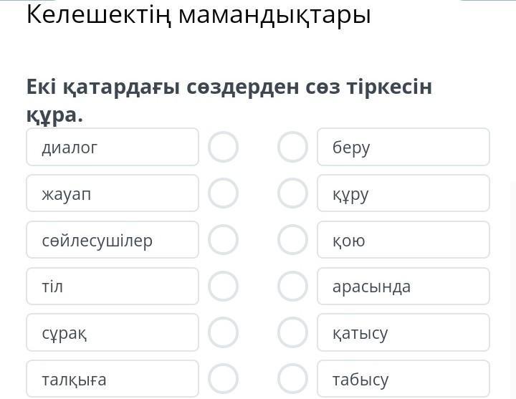Select the radio circle beside құру
516x399 pixels.
(292, 193)
